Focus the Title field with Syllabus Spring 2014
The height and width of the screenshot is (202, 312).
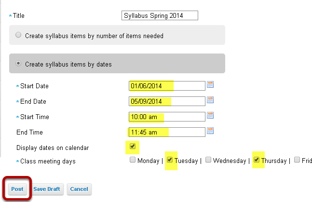[160, 15]
